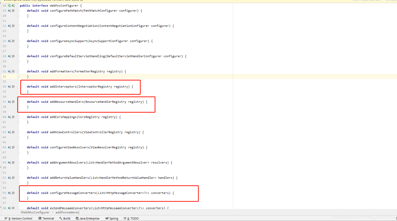Click the addFormatters() breadcrumb
The width and height of the screenshot is (397, 221).
67,212
